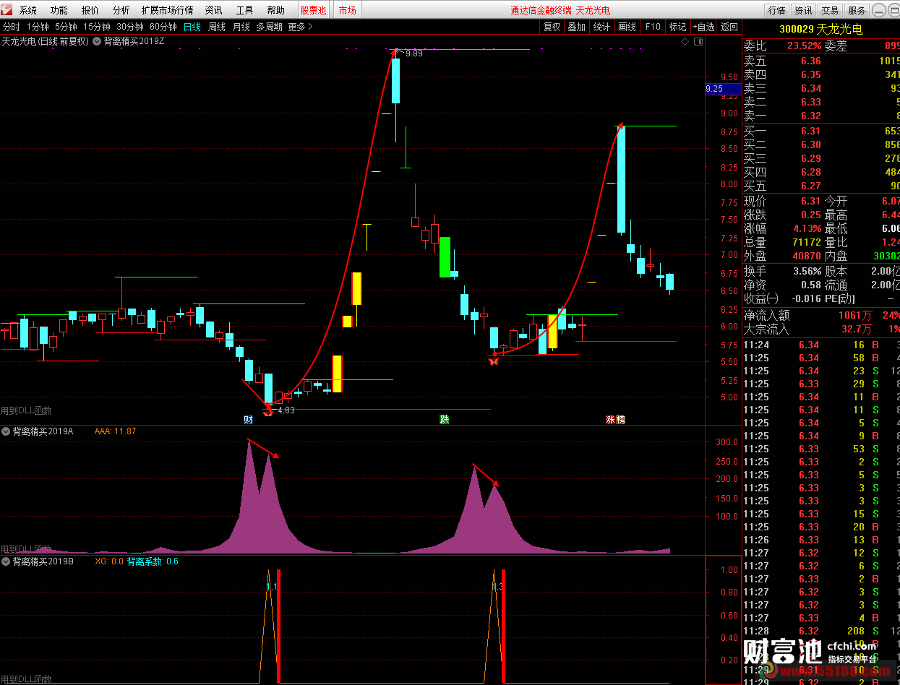900x685 pixels.
Task: Click the 净流入额 value 1061万
Action: (855, 315)
